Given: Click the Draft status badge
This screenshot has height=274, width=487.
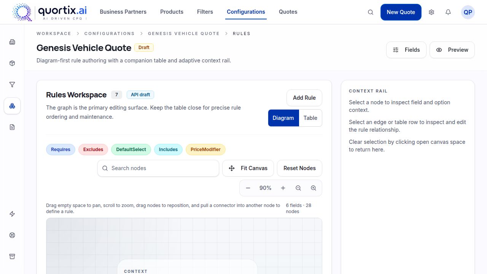Looking at the screenshot, I should pyautogui.click(x=144, y=48).
